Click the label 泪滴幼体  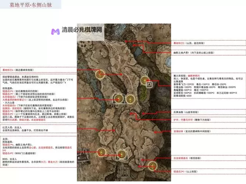pyautogui.click(x=178, y=131)
